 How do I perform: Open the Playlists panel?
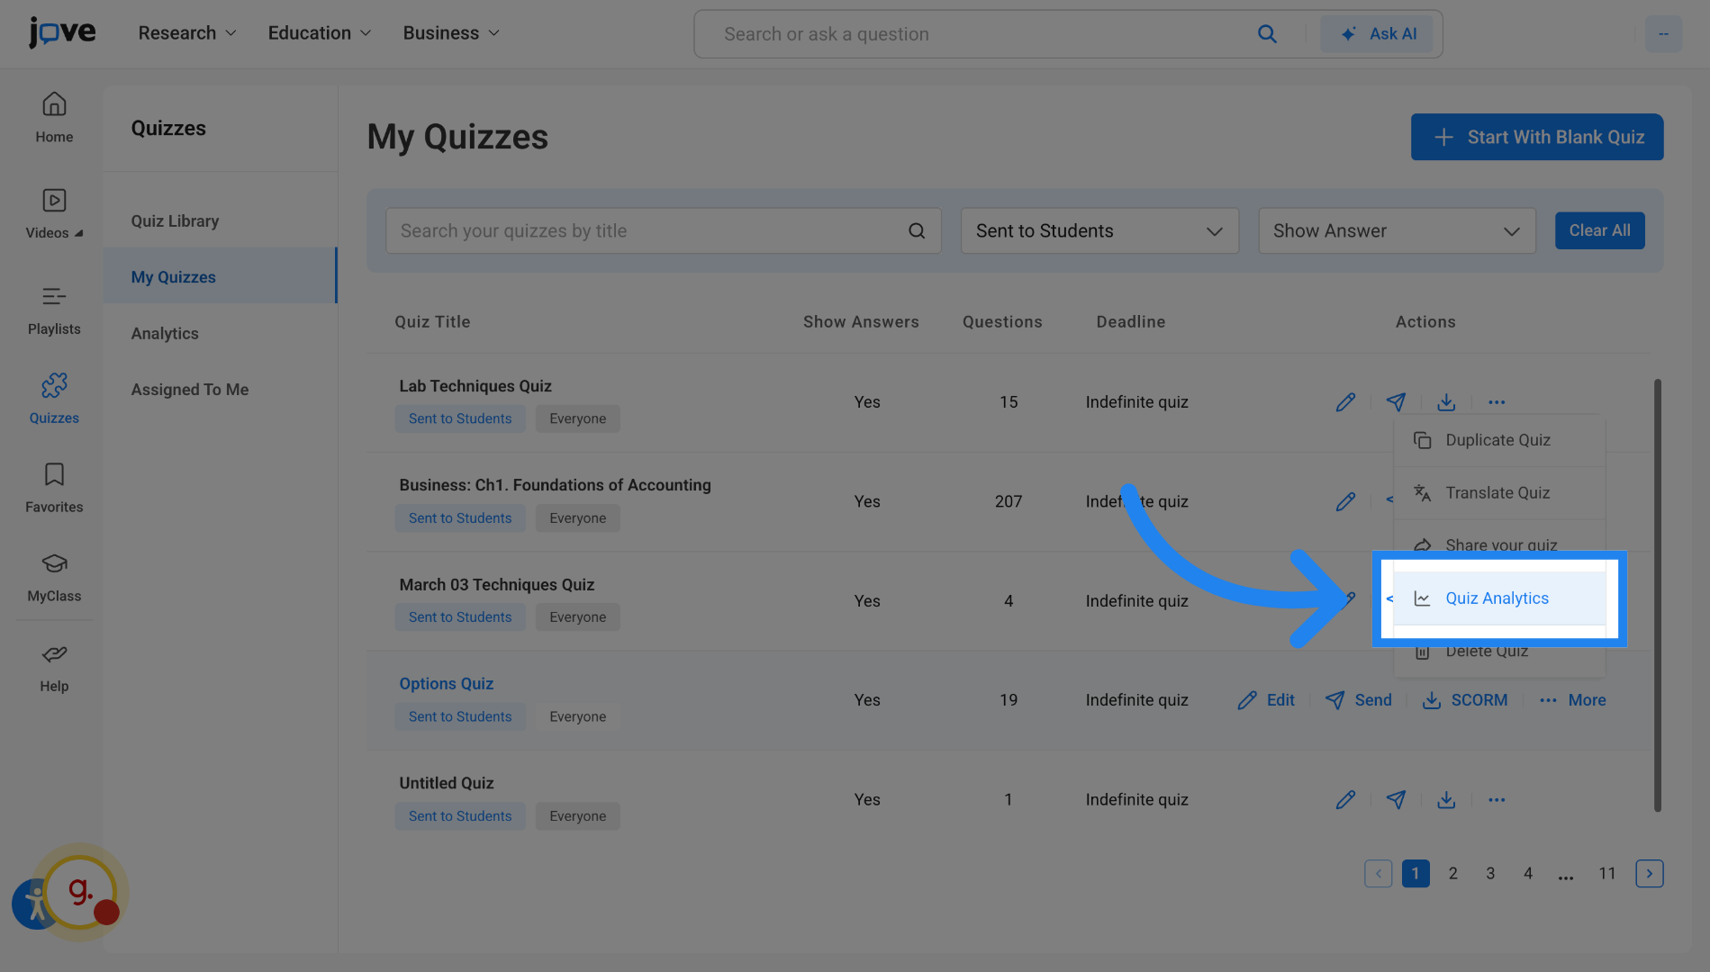pyautogui.click(x=54, y=309)
